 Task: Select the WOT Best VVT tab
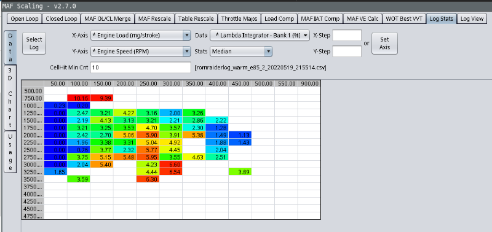coord(404,19)
